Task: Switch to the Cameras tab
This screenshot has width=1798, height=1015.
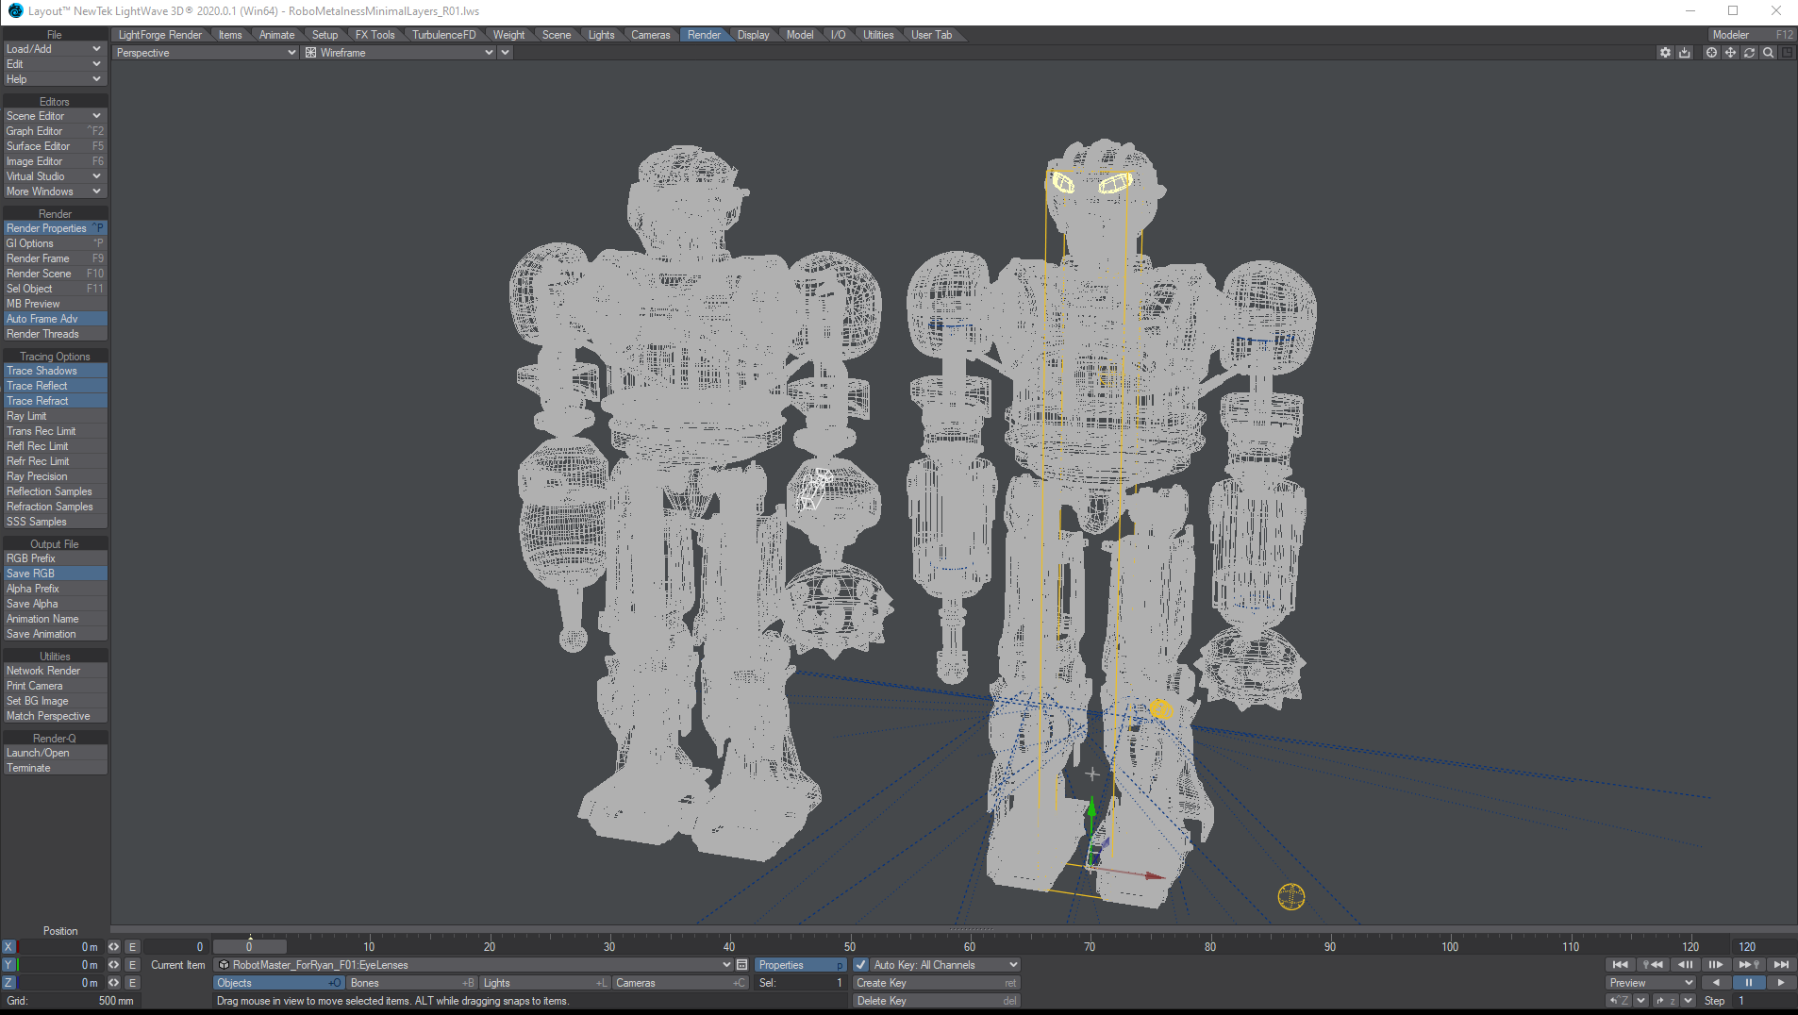Action: coord(650,35)
